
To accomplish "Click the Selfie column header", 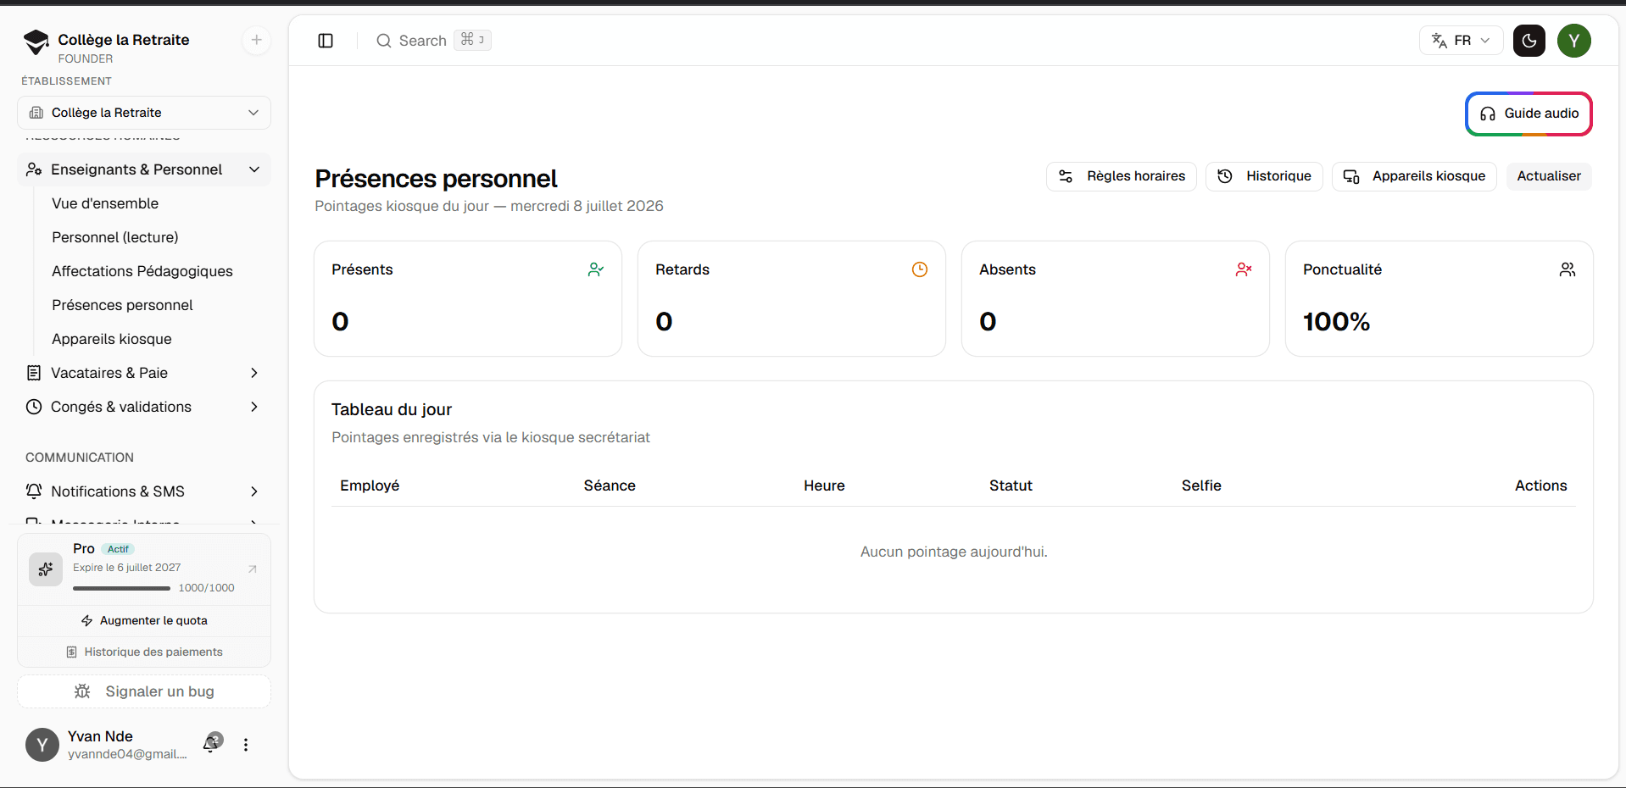I will pyautogui.click(x=1201, y=486).
